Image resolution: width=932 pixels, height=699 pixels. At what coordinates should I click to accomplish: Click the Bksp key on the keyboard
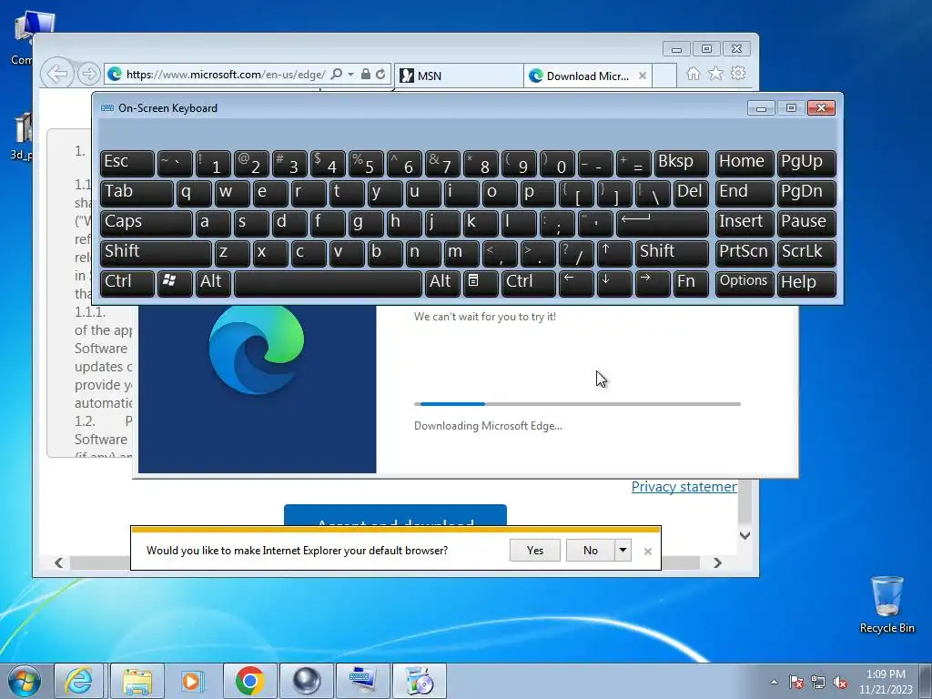(681, 162)
